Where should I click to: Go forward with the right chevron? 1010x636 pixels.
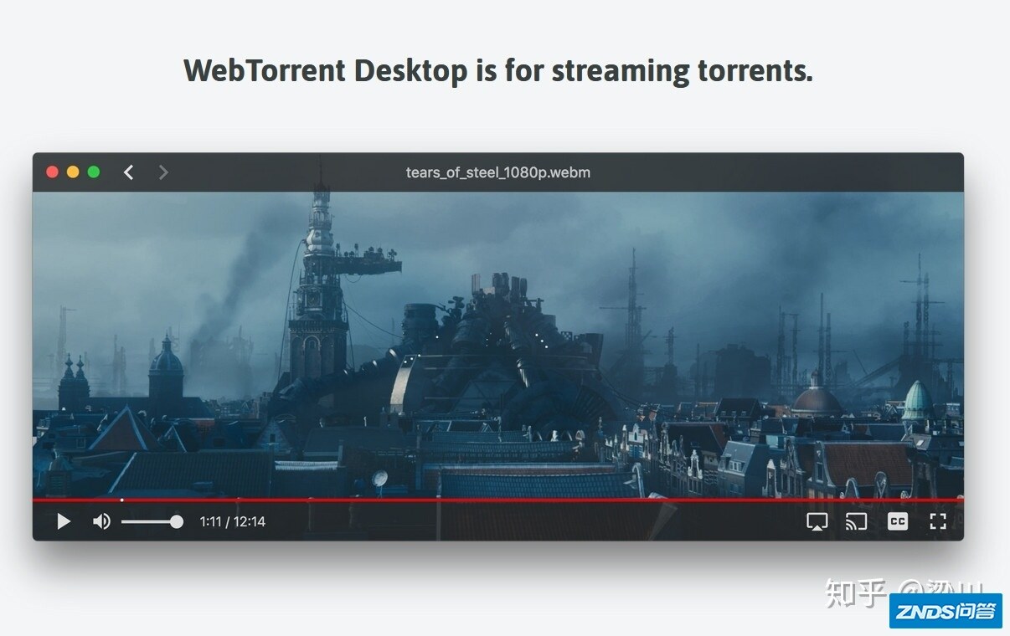(x=163, y=172)
